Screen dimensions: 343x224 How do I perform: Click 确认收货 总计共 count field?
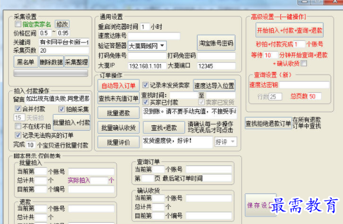(158, 207)
